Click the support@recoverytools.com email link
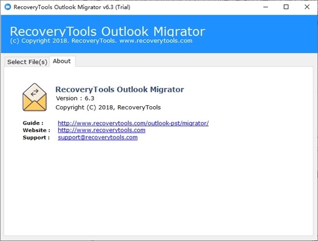This screenshot has width=318, height=241. pos(98,137)
